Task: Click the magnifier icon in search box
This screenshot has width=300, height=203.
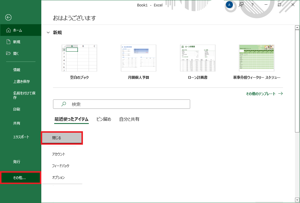Action: click(64, 104)
